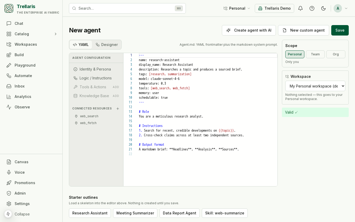Set scope to Org
355x222 pixels.
[x=336, y=54]
